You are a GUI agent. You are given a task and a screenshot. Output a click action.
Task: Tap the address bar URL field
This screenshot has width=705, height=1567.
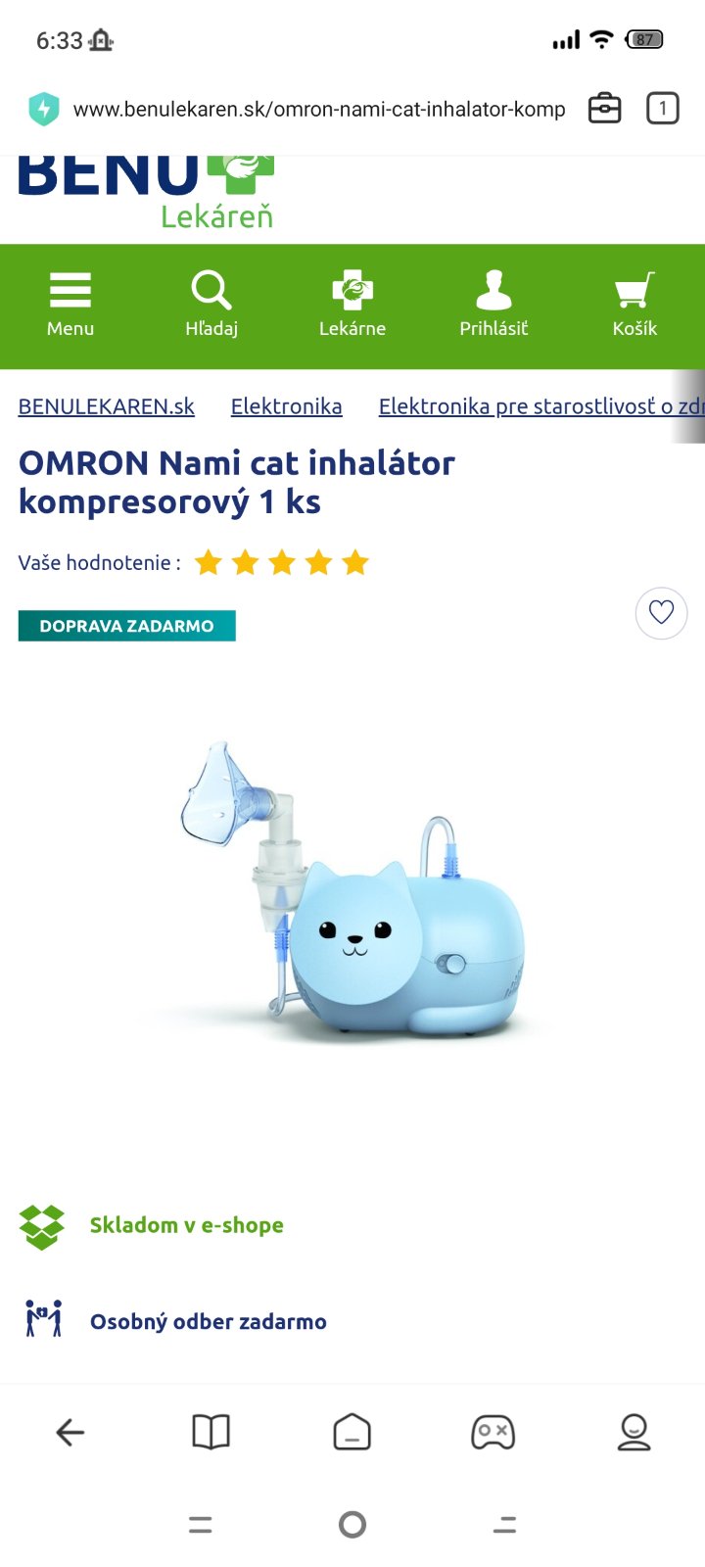[x=319, y=109]
